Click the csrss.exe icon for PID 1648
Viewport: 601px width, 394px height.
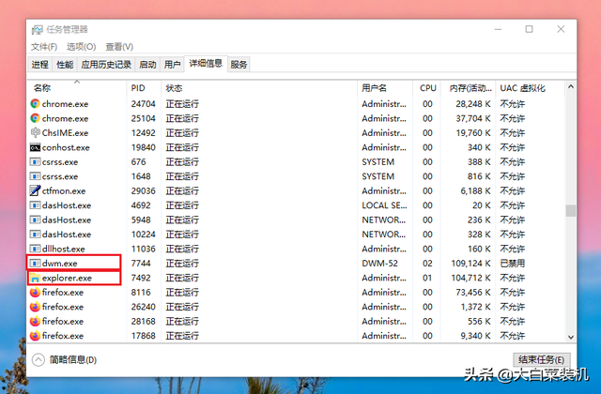pyautogui.click(x=35, y=176)
